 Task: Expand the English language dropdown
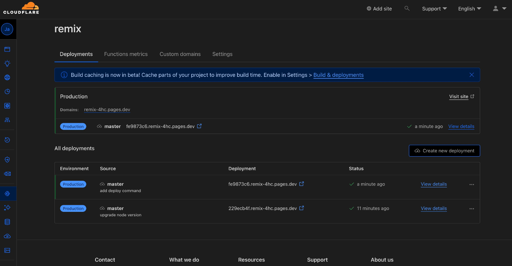pyautogui.click(x=470, y=8)
